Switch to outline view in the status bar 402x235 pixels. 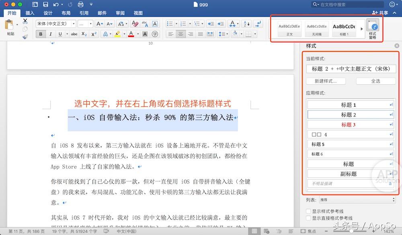(279, 231)
